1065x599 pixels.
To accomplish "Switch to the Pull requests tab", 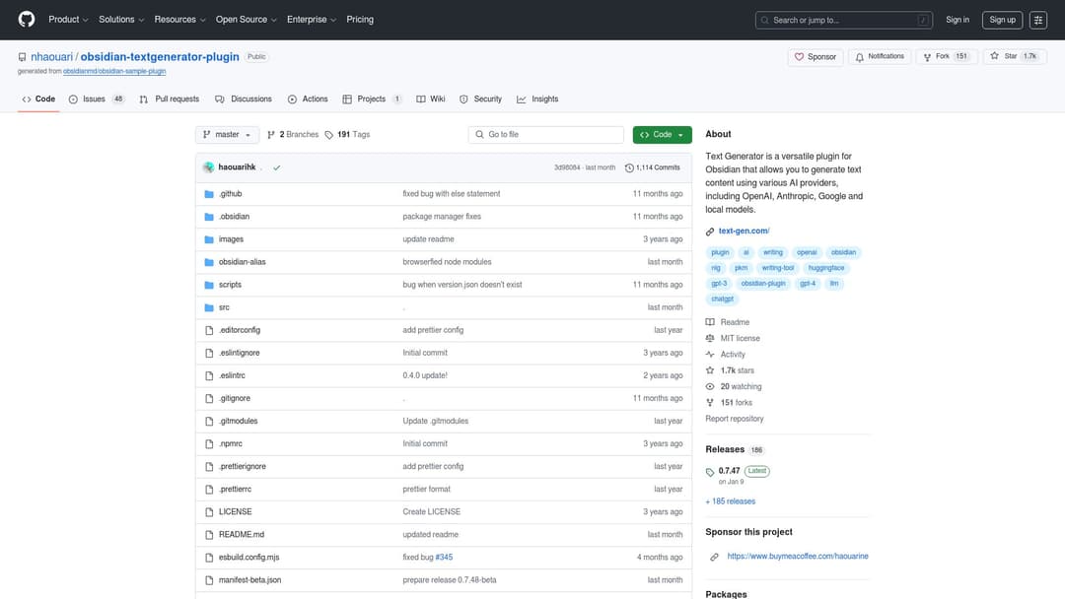I will [x=170, y=100].
